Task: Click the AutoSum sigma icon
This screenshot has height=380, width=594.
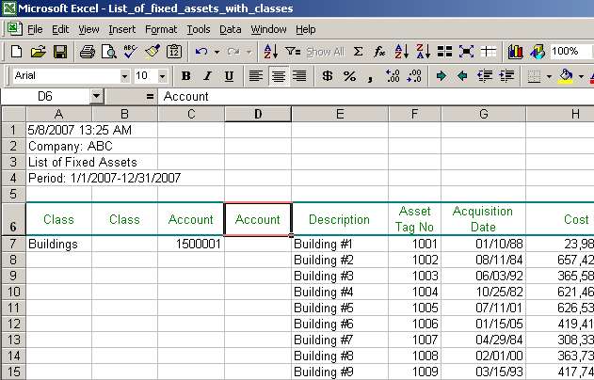Action: 358,52
